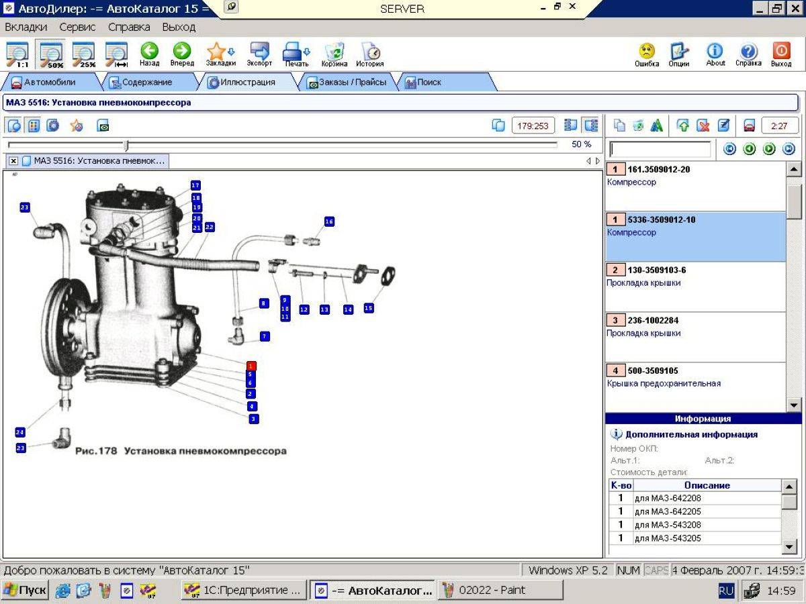Toggle the parts list layout right icon
This screenshot has height=604, width=806.
point(591,125)
